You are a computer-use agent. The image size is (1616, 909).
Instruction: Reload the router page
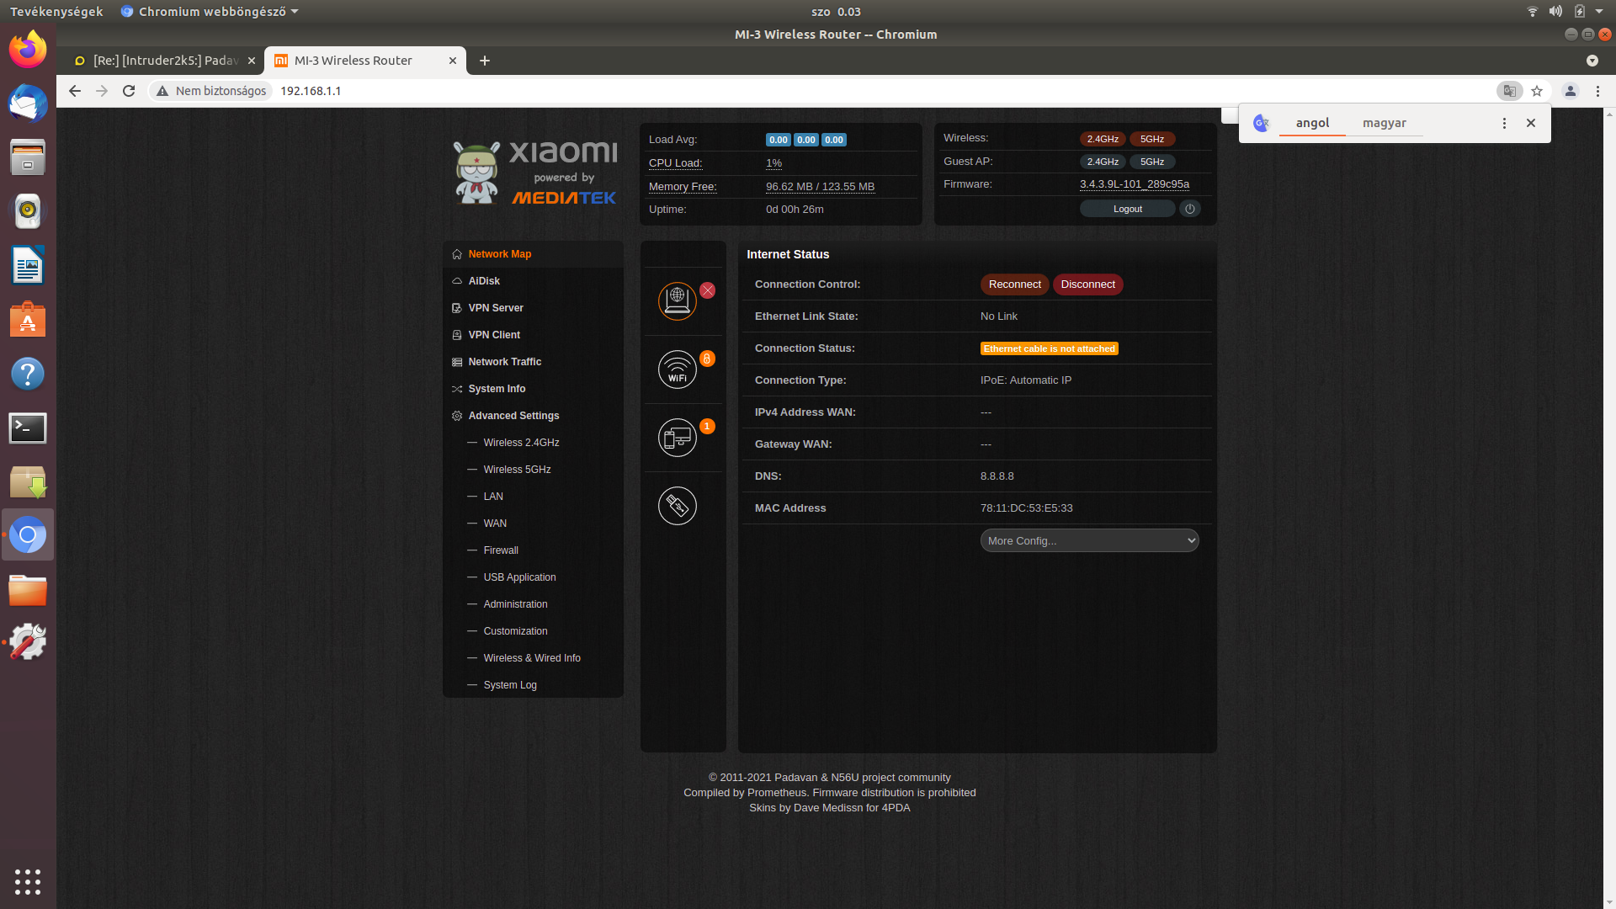pos(129,91)
